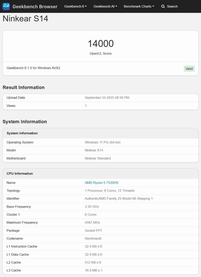Viewport: 201px width, 277px height.
Task: Open the Geekbench 6 dropdown menu
Action: (x=75, y=6)
